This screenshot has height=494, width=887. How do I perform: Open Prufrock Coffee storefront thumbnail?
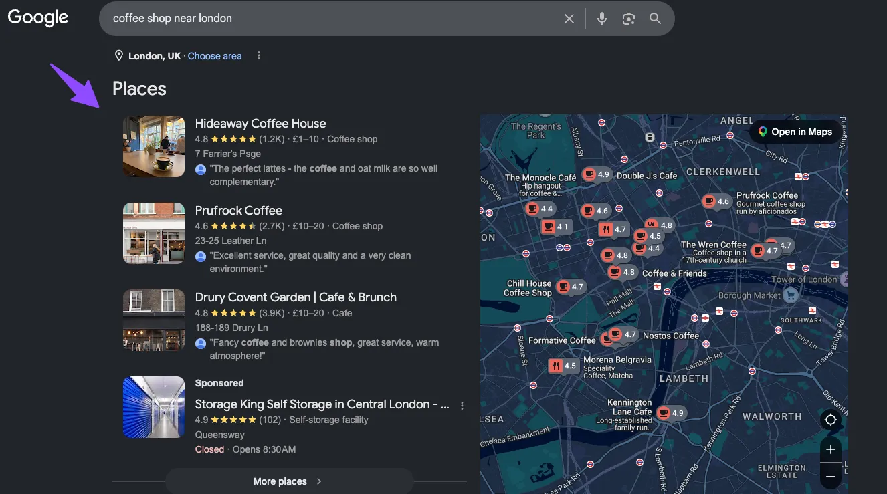tap(154, 233)
